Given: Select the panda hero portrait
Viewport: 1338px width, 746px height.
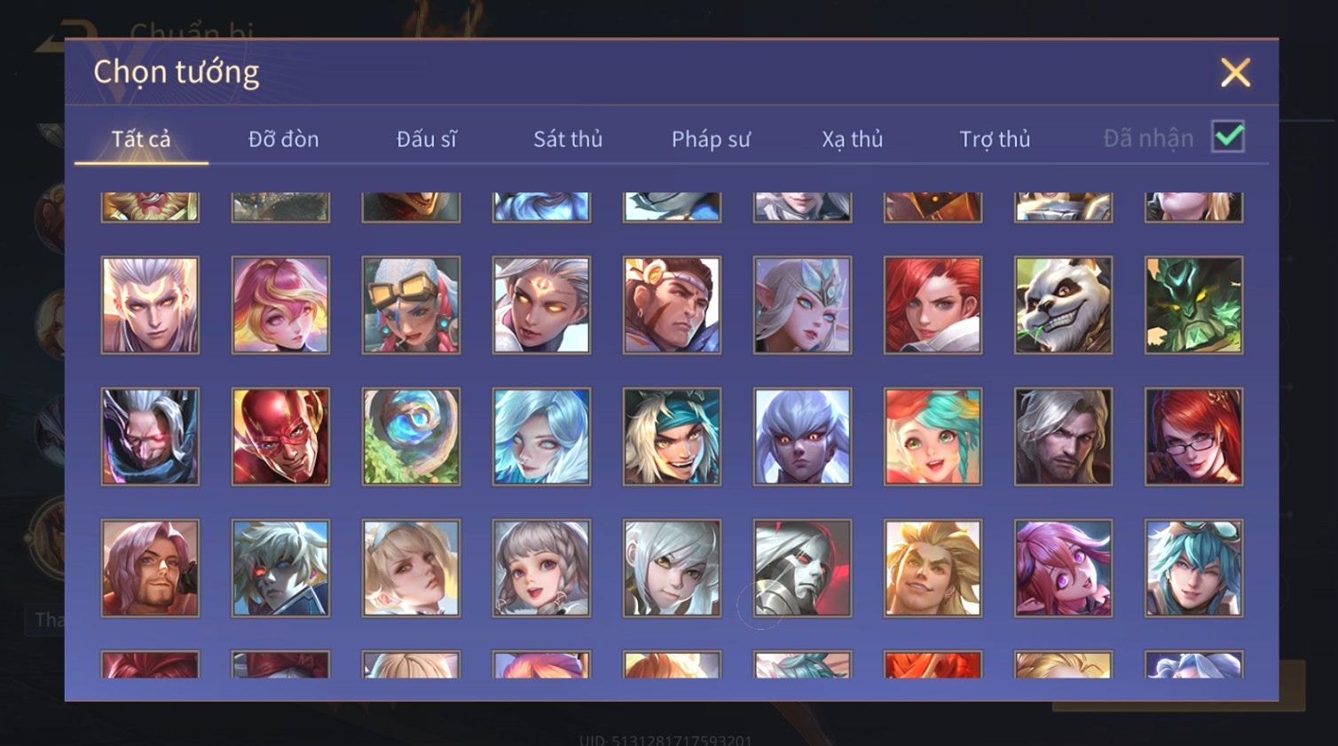Looking at the screenshot, I should [1063, 305].
